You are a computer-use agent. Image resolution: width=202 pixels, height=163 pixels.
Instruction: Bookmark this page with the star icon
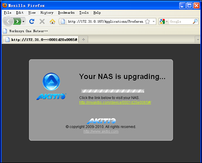pyautogui.click(x=147, y=22)
